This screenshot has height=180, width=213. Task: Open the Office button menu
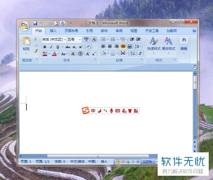tap(25, 26)
